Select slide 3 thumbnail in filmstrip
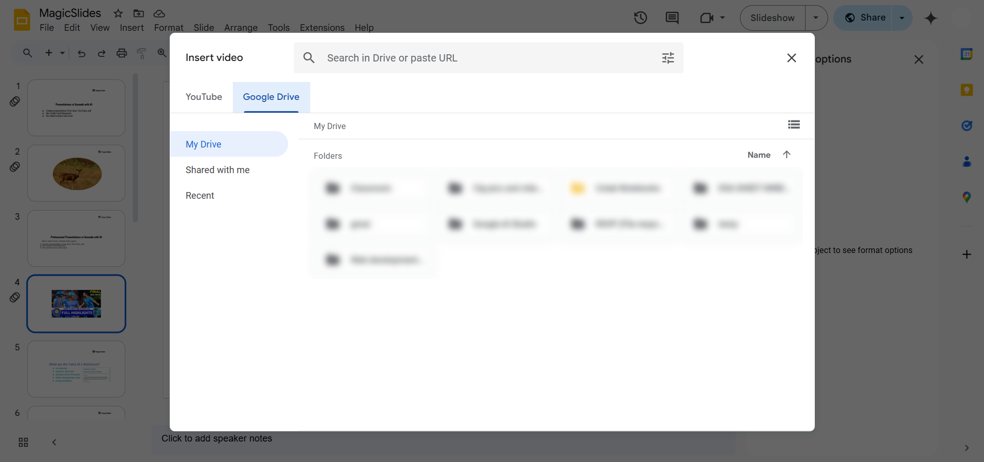The height and width of the screenshot is (462, 984). tap(76, 238)
